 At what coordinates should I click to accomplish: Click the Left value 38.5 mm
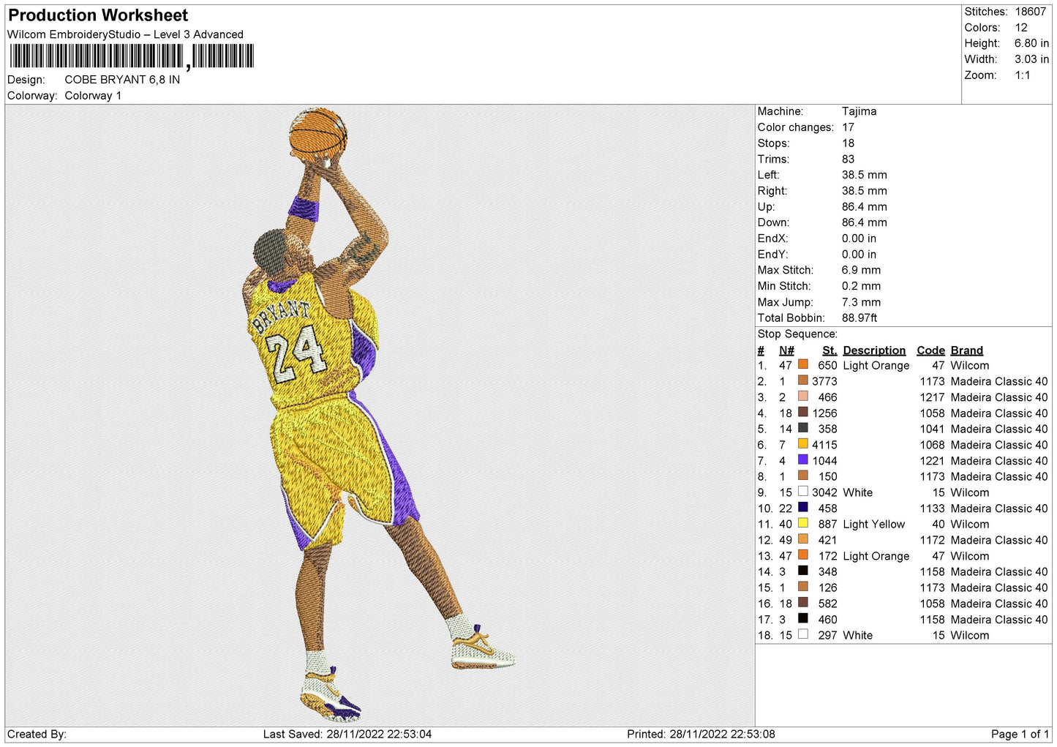point(864,175)
